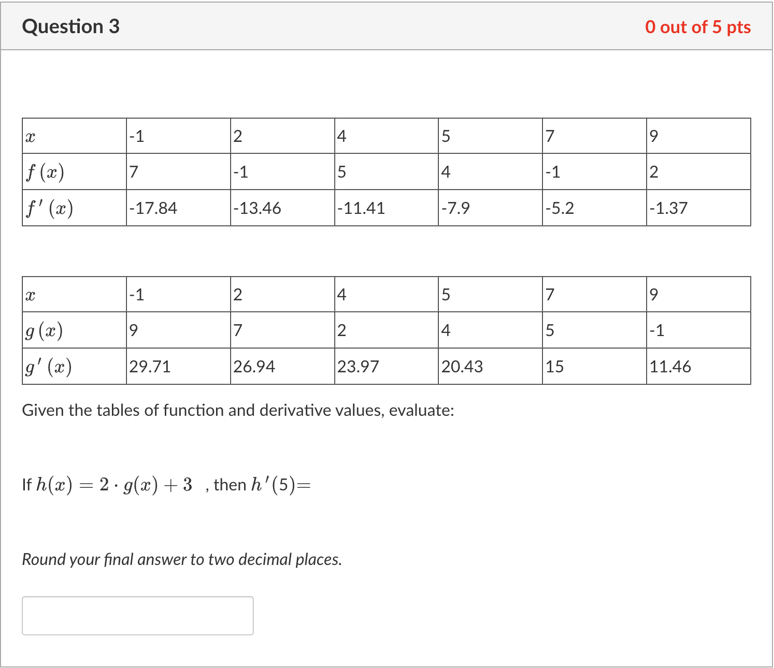Viewport: 774px width, 668px height.
Task: Select the Question 3 header
Action: [x=71, y=26]
